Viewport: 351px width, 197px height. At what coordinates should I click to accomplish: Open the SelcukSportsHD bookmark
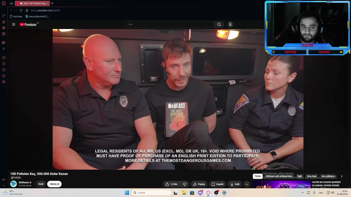pos(37,16)
